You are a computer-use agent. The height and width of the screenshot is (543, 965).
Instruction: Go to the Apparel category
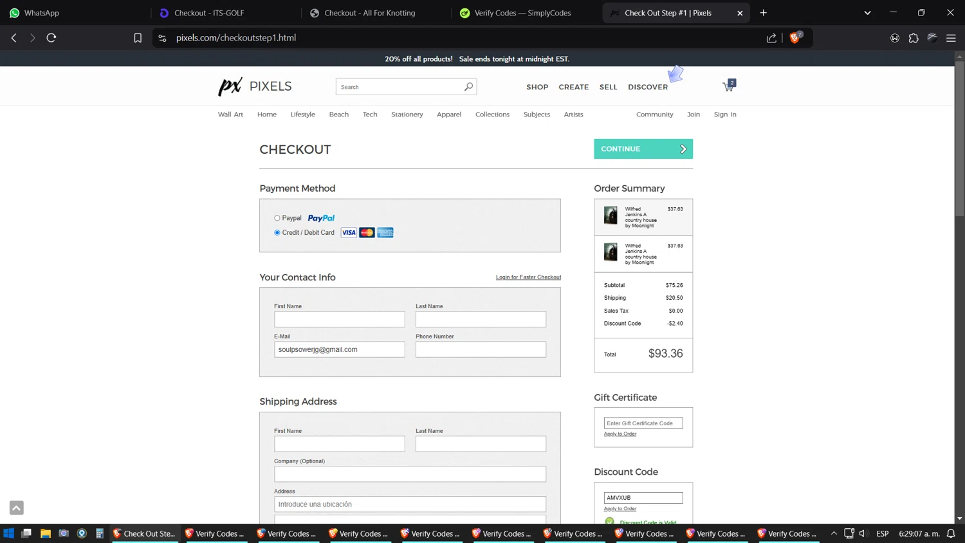[x=449, y=115]
